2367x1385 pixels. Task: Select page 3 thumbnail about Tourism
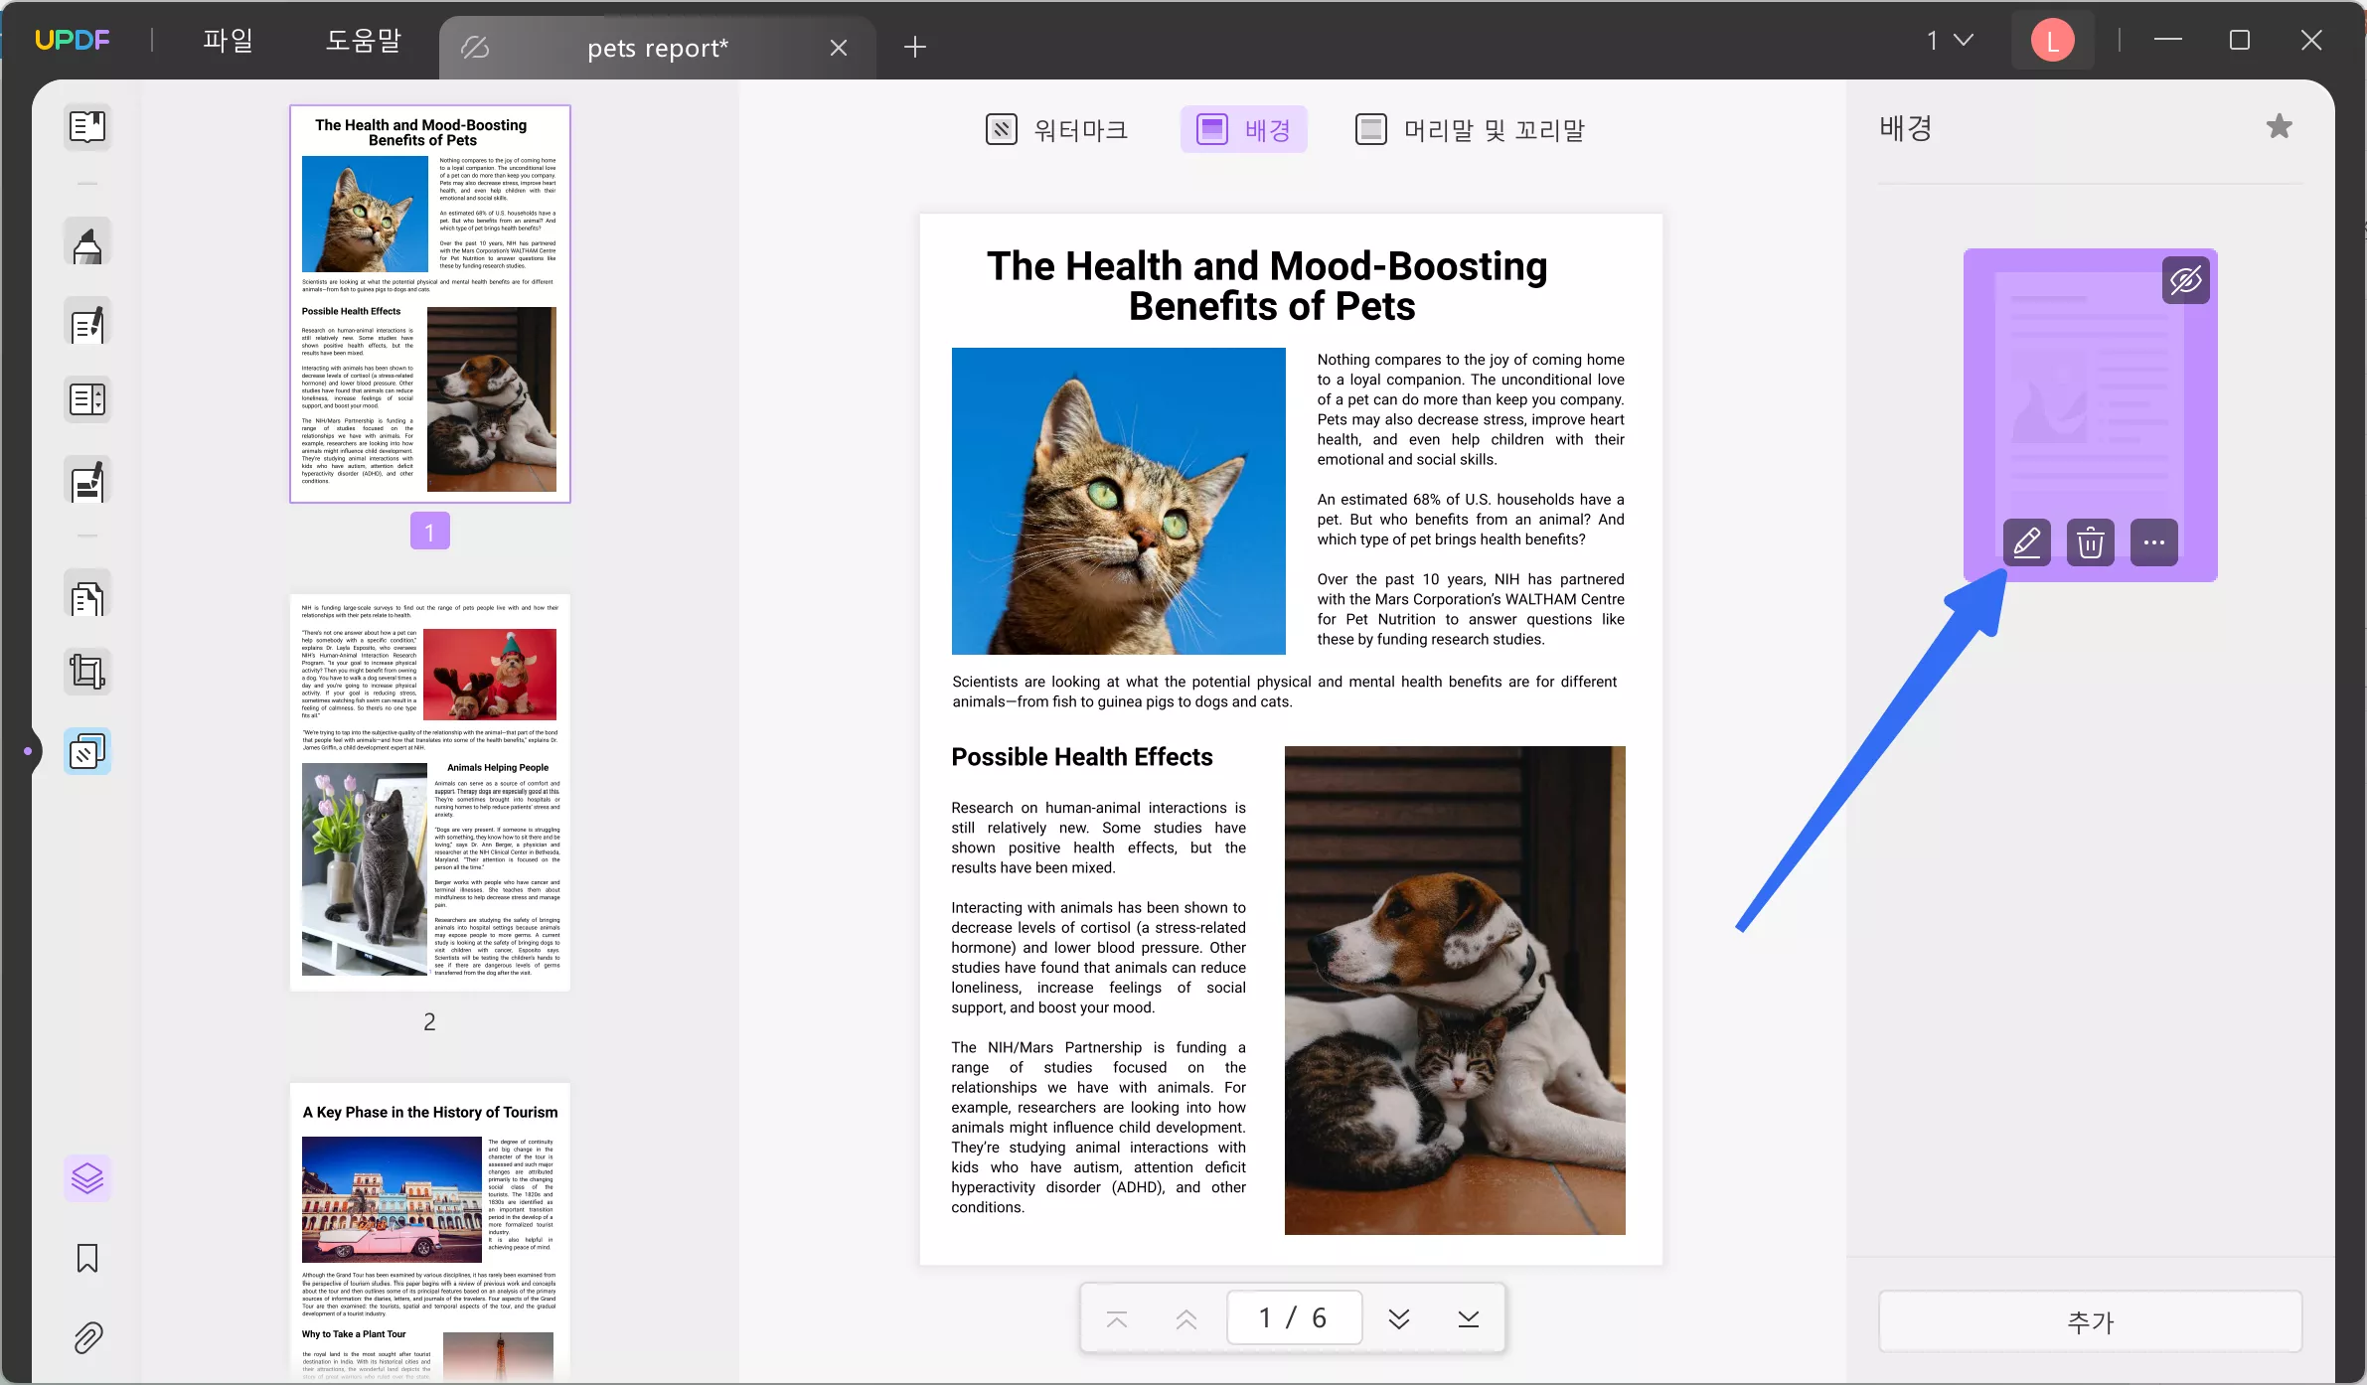pyautogui.click(x=430, y=1232)
